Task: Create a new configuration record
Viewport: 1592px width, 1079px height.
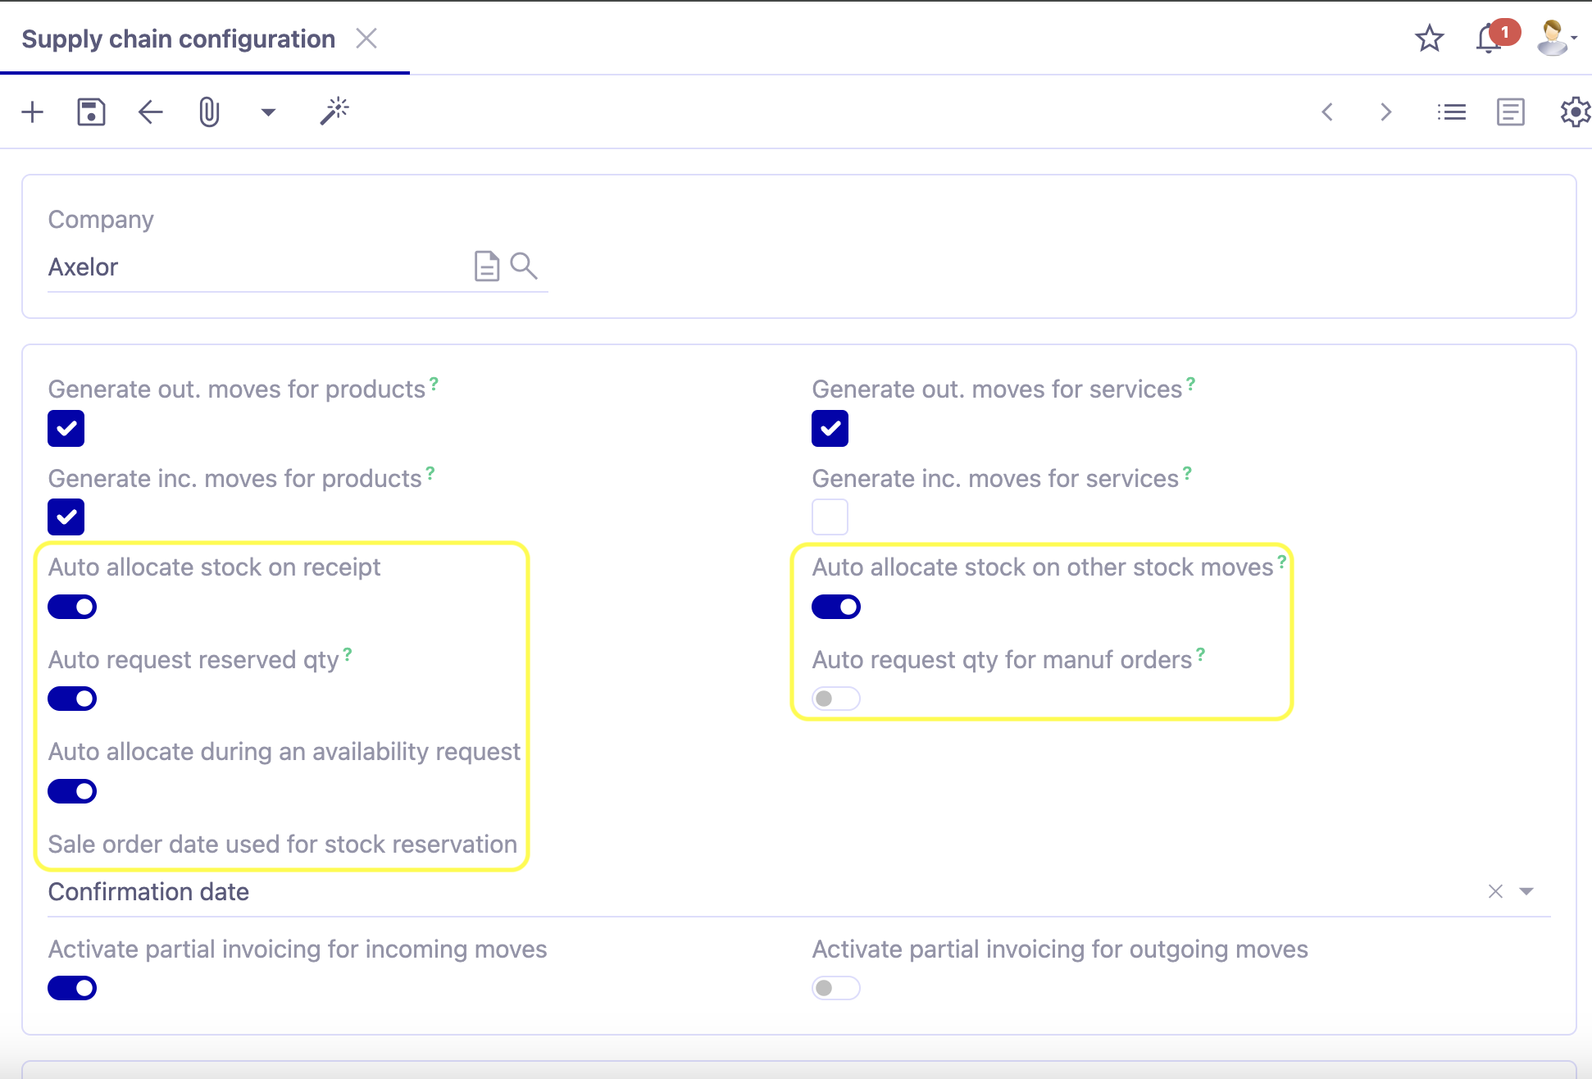Action: (x=33, y=112)
